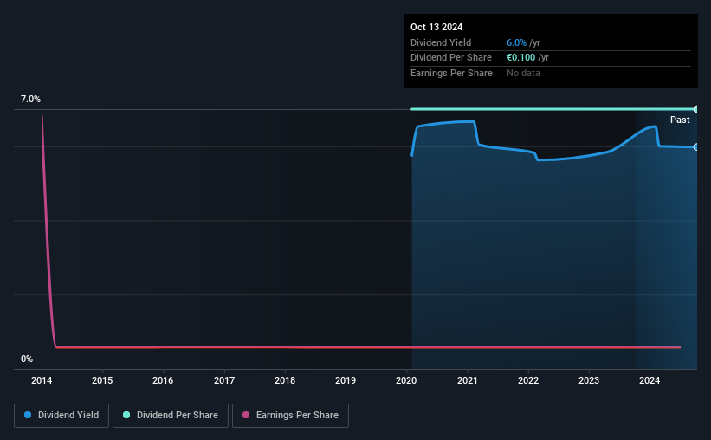This screenshot has width=711, height=440.
Task: Click the teal Dividend Per Share legend dot
Action: point(126,415)
